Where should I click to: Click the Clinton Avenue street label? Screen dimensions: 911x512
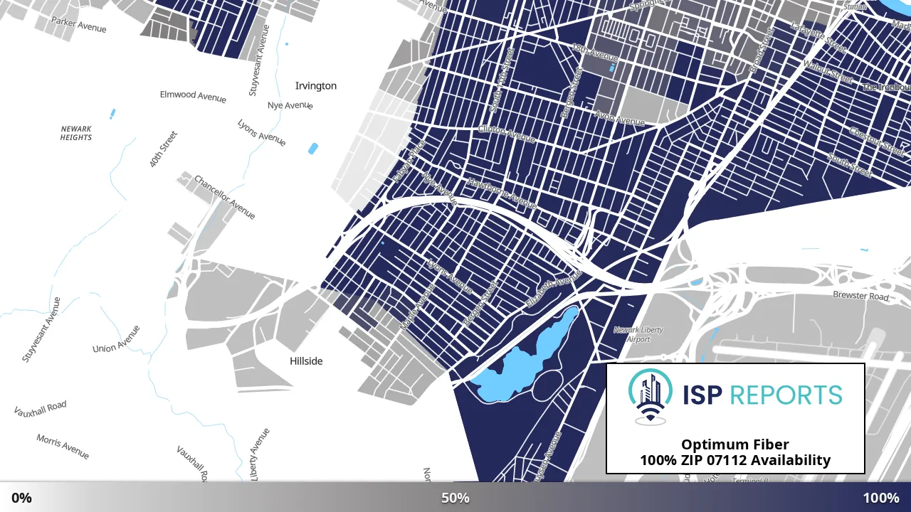pyautogui.click(x=507, y=133)
